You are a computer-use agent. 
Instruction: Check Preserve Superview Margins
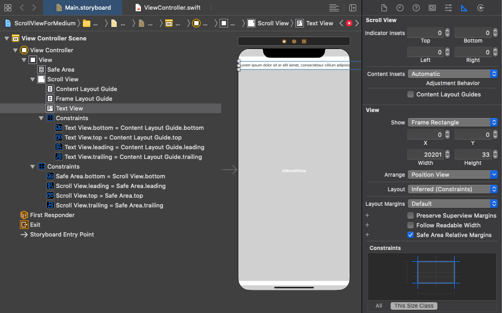411,215
